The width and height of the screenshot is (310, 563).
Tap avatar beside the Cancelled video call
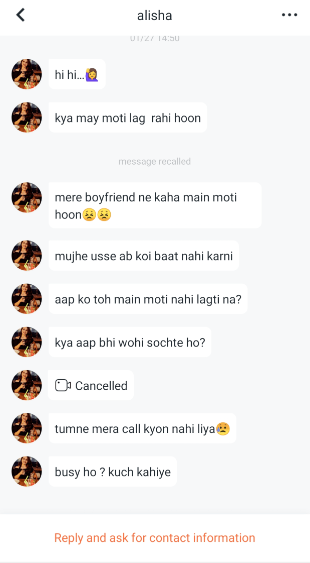click(27, 385)
